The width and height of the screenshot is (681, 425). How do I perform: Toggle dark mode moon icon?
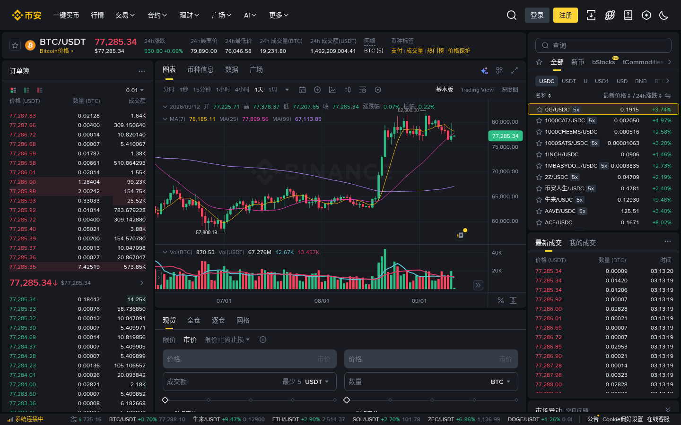tap(664, 15)
